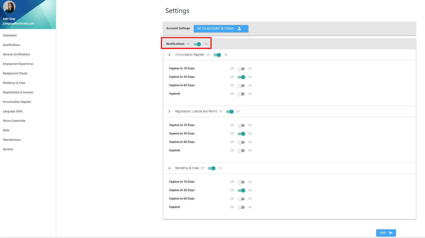The image size is (425, 238).
Task: Toggle the Residency & Visas notifications switch
Action: pos(211,168)
